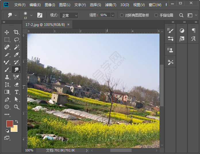
Task: Open the 文件(F) menu
Action: [x=20, y=5]
